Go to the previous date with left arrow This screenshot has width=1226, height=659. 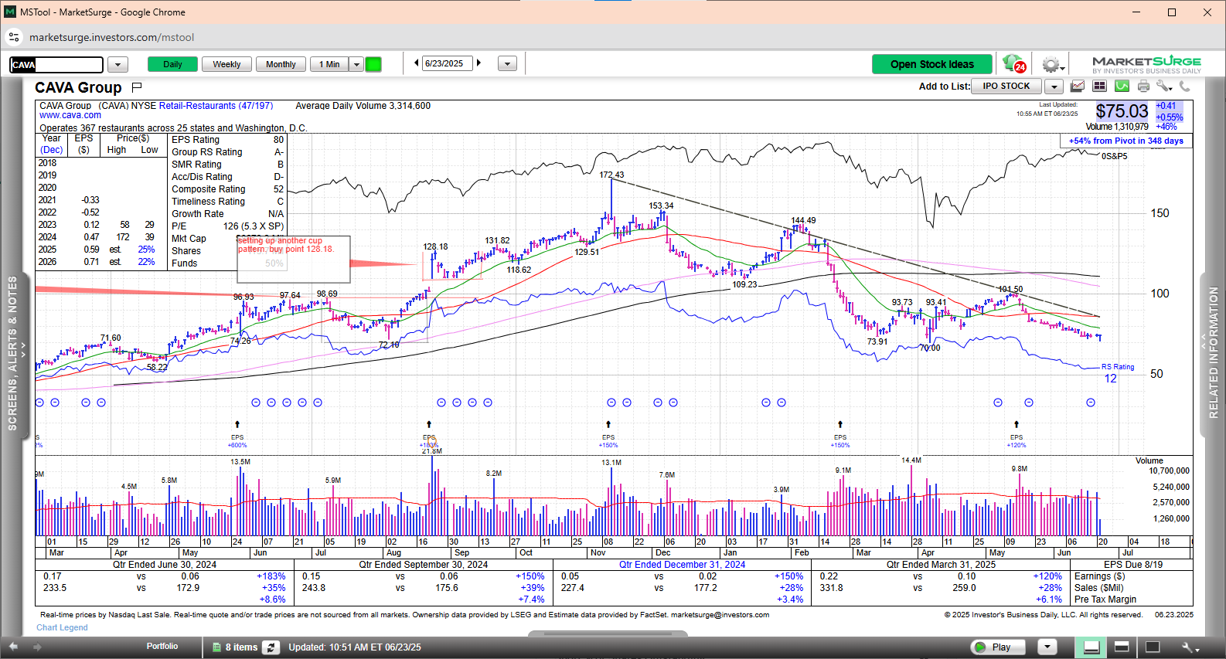(417, 63)
